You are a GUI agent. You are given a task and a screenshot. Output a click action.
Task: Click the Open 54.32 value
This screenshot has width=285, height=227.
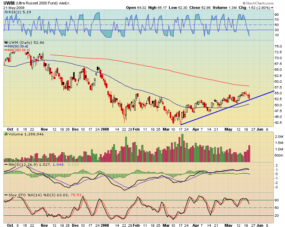click(136, 8)
